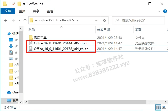Click the search office365 input box
This screenshot has width=168, height=111.
[x=138, y=20]
